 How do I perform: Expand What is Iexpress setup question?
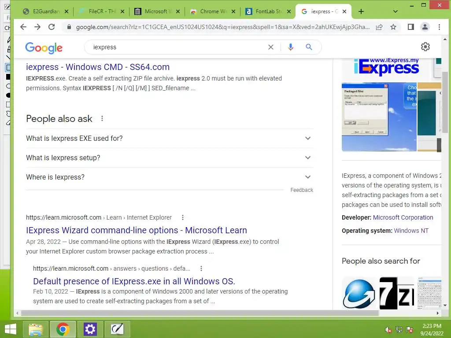[x=170, y=158]
